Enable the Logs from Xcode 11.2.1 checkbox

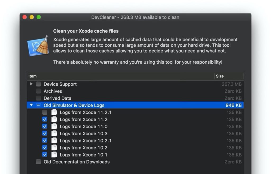pyautogui.click(x=45, y=112)
